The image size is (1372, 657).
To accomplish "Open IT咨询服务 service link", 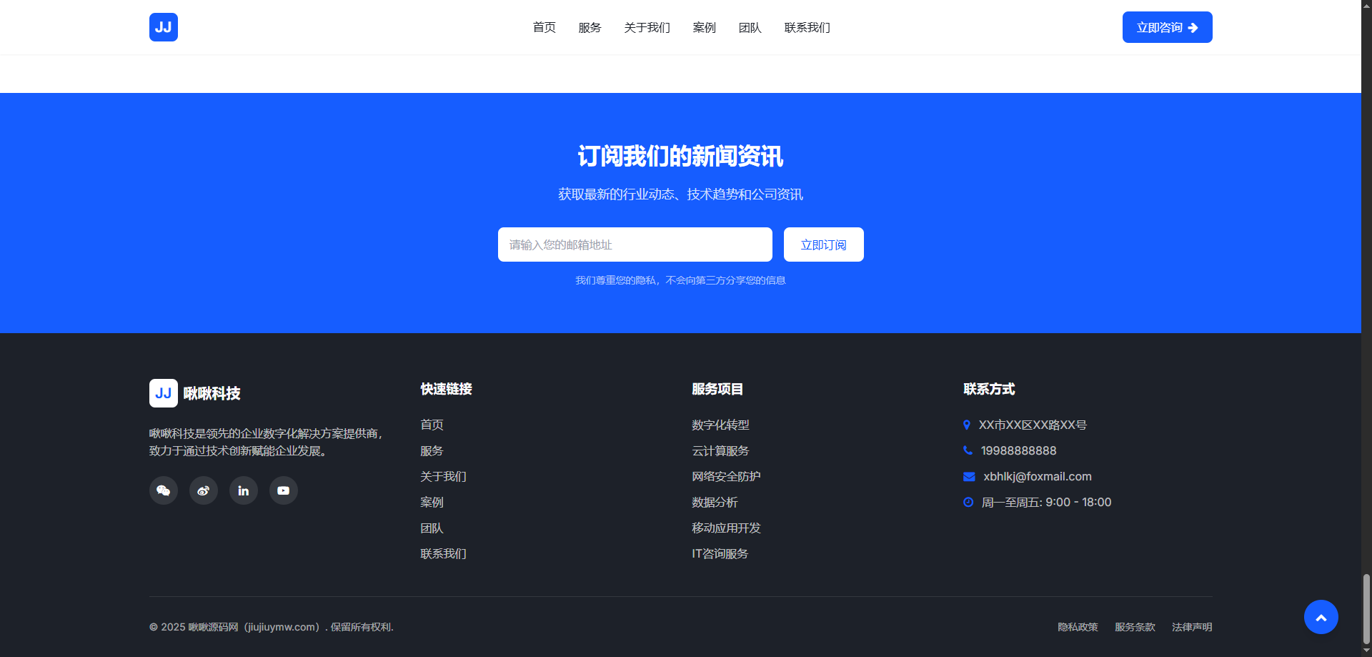I will point(720,553).
